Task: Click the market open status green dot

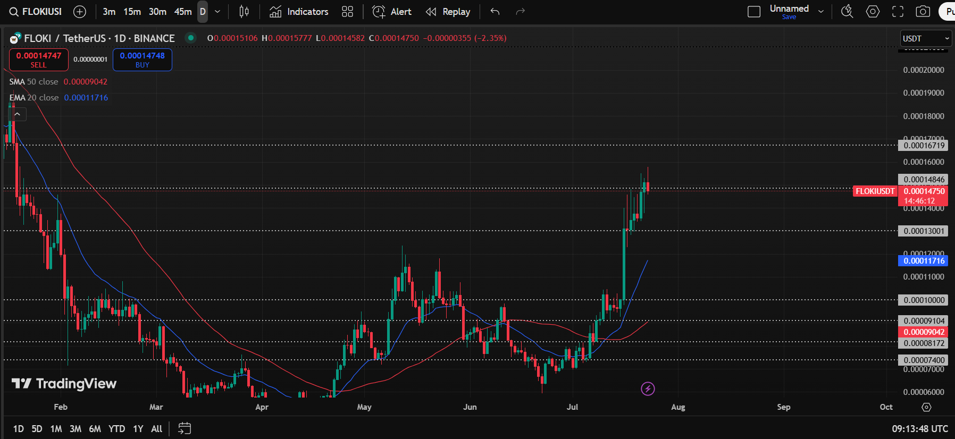Action: (x=190, y=38)
